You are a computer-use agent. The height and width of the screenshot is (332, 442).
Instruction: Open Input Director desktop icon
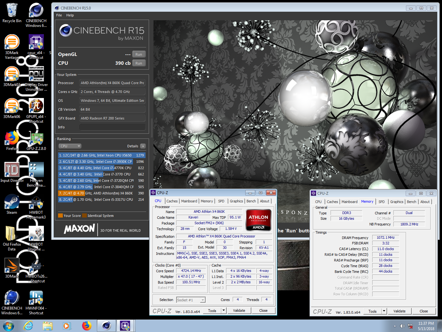point(12,172)
